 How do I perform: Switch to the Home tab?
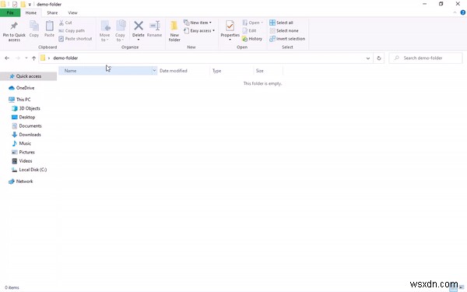click(31, 12)
